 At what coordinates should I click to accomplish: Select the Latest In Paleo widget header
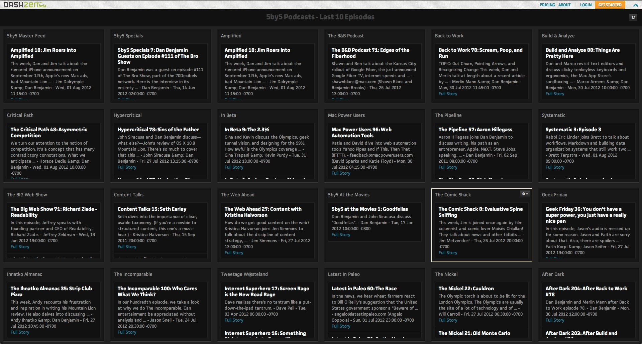click(x=344, y=274)
